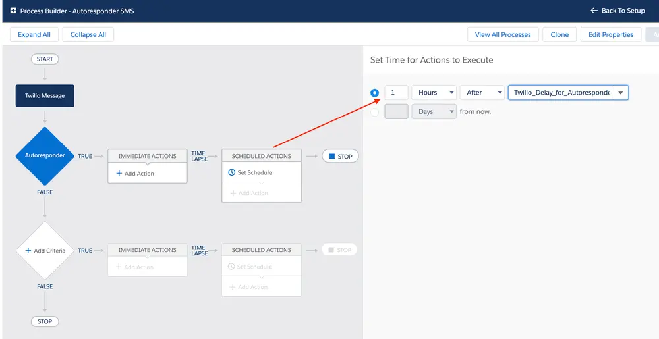The width and height of the screenshot is (659, 339).
Task: Clone the current process
Action: click(x=559, y=34)
